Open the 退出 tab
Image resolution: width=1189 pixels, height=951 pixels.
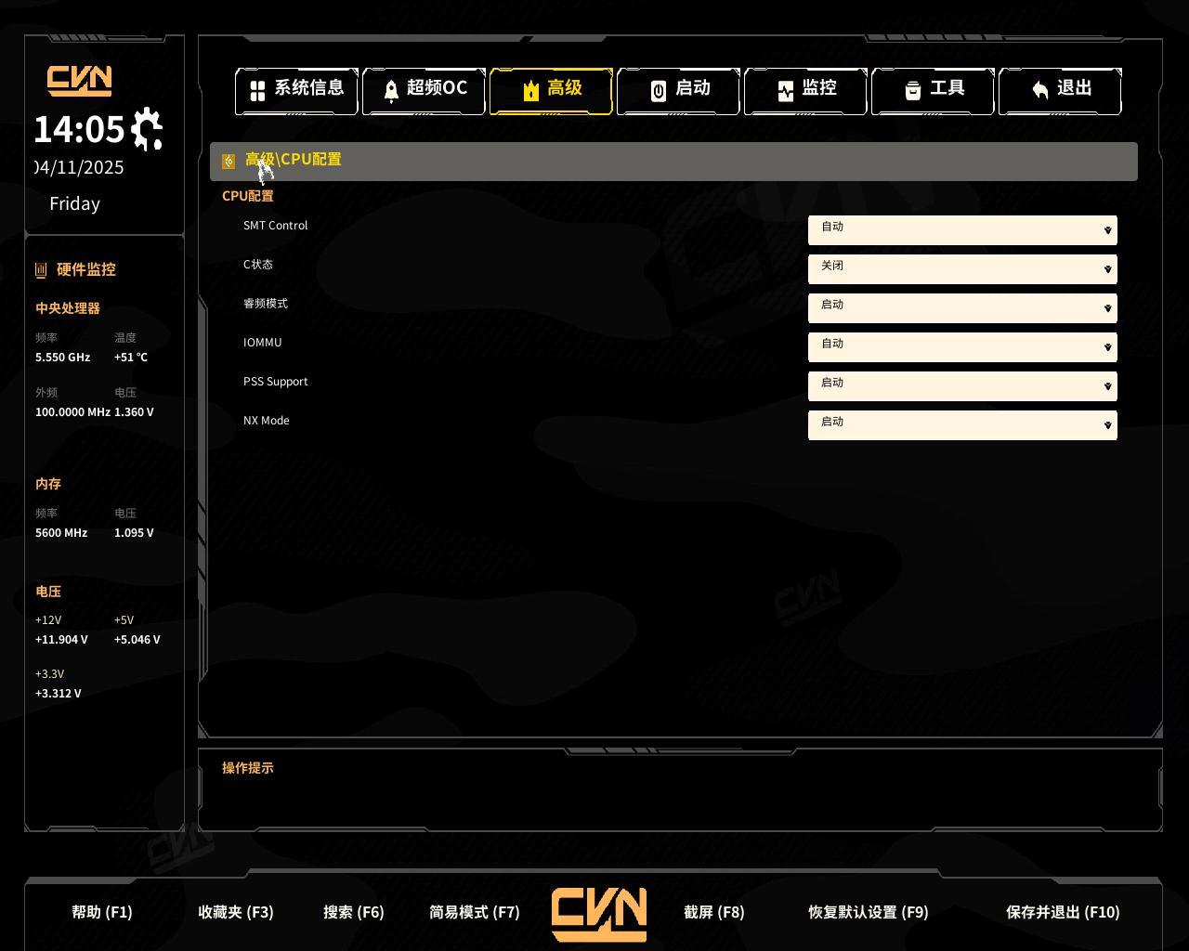pos(1060,90)
